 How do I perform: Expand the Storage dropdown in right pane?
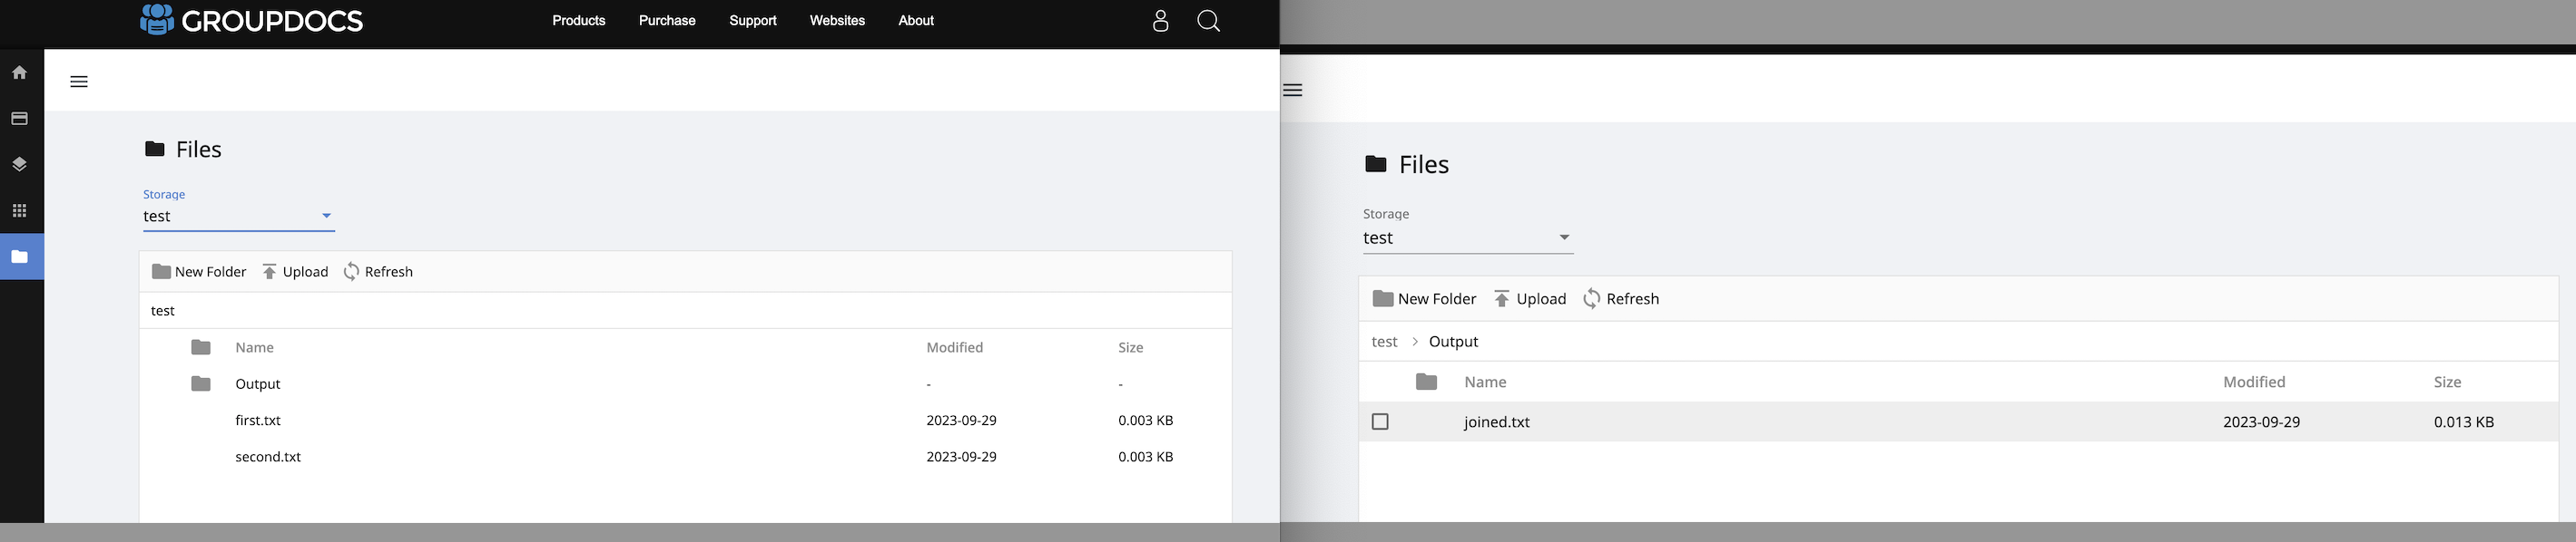pos(1468,238)
